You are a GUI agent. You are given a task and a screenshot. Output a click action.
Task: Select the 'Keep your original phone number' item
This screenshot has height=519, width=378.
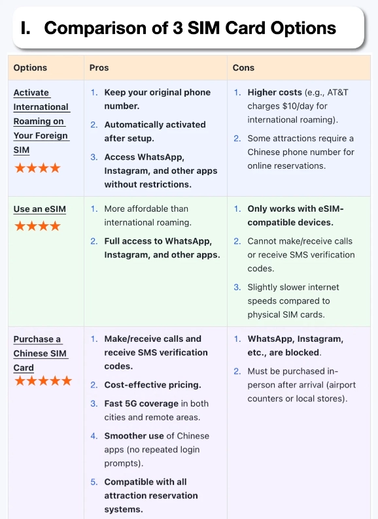coord(158,99)
